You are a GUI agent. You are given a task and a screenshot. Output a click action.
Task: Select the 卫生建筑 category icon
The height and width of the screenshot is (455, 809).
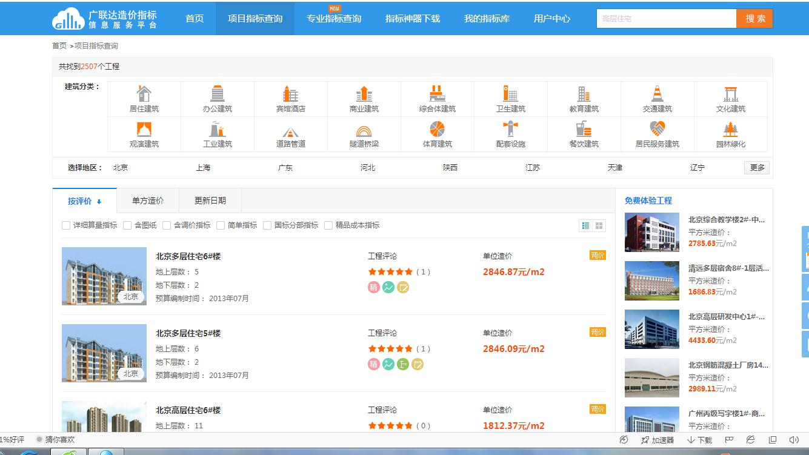(511, 94)
